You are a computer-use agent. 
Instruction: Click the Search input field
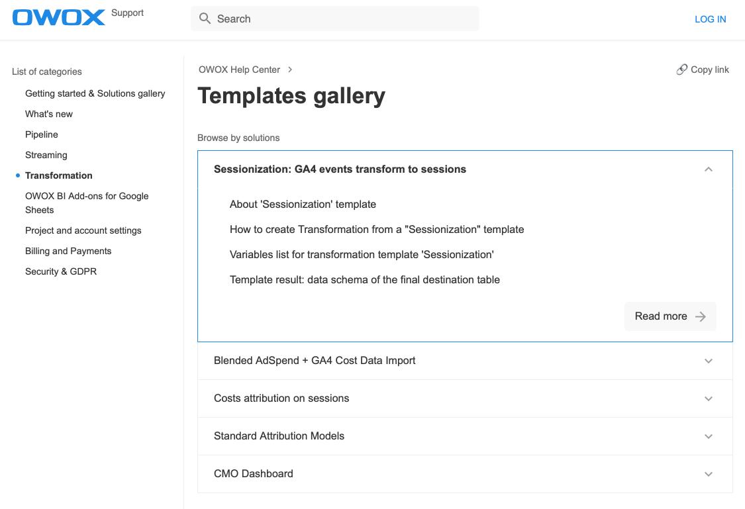334,19
